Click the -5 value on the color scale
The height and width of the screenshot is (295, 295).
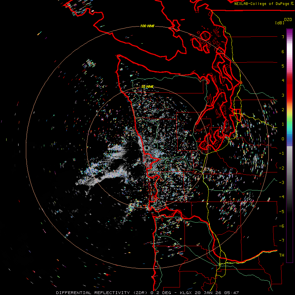point(282,212)
